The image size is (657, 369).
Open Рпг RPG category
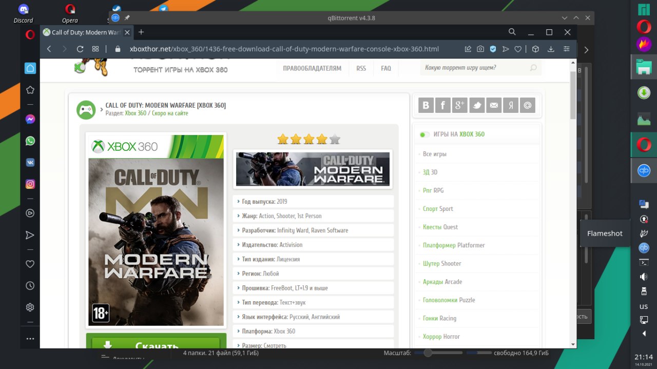[433, 190]
